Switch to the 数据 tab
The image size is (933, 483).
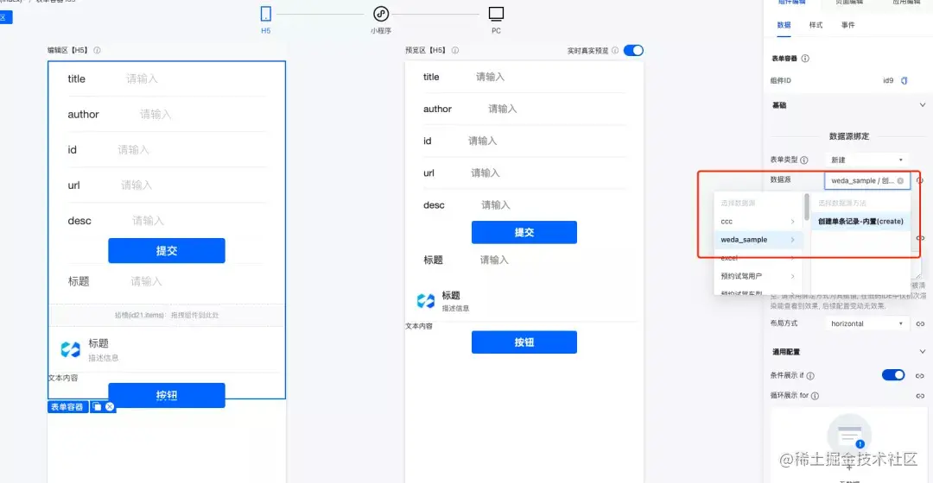tap(784, 25)
